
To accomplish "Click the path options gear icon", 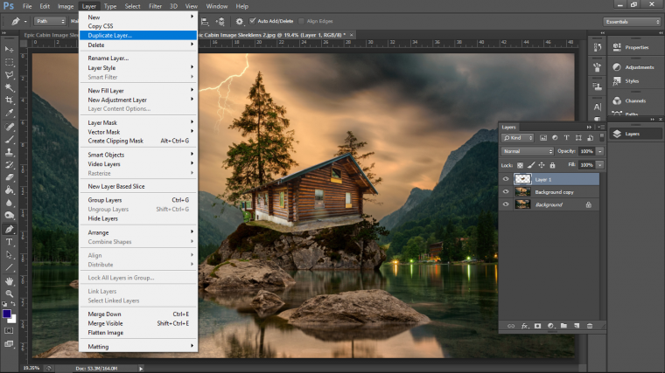I will pos(240,21).
